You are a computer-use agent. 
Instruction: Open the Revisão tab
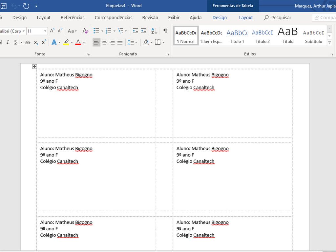coord(150,18)
